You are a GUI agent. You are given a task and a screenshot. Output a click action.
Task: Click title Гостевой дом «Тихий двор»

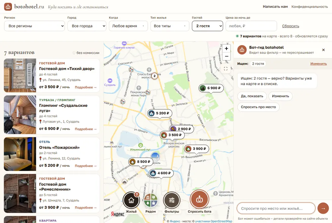67,69
